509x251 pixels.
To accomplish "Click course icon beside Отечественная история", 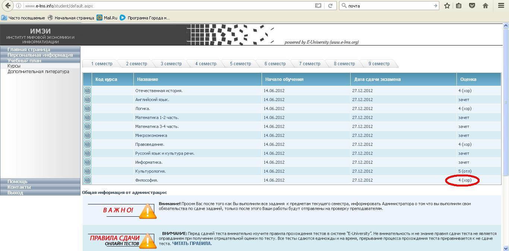I will pyautogui.click(x=88, y=91).
